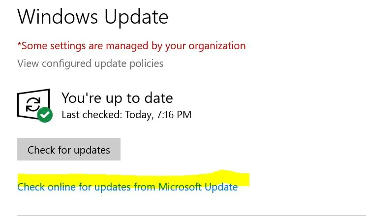Click the word Today in last checked
The height and width of the screenshot is (223, 366).
click(139, 115)
